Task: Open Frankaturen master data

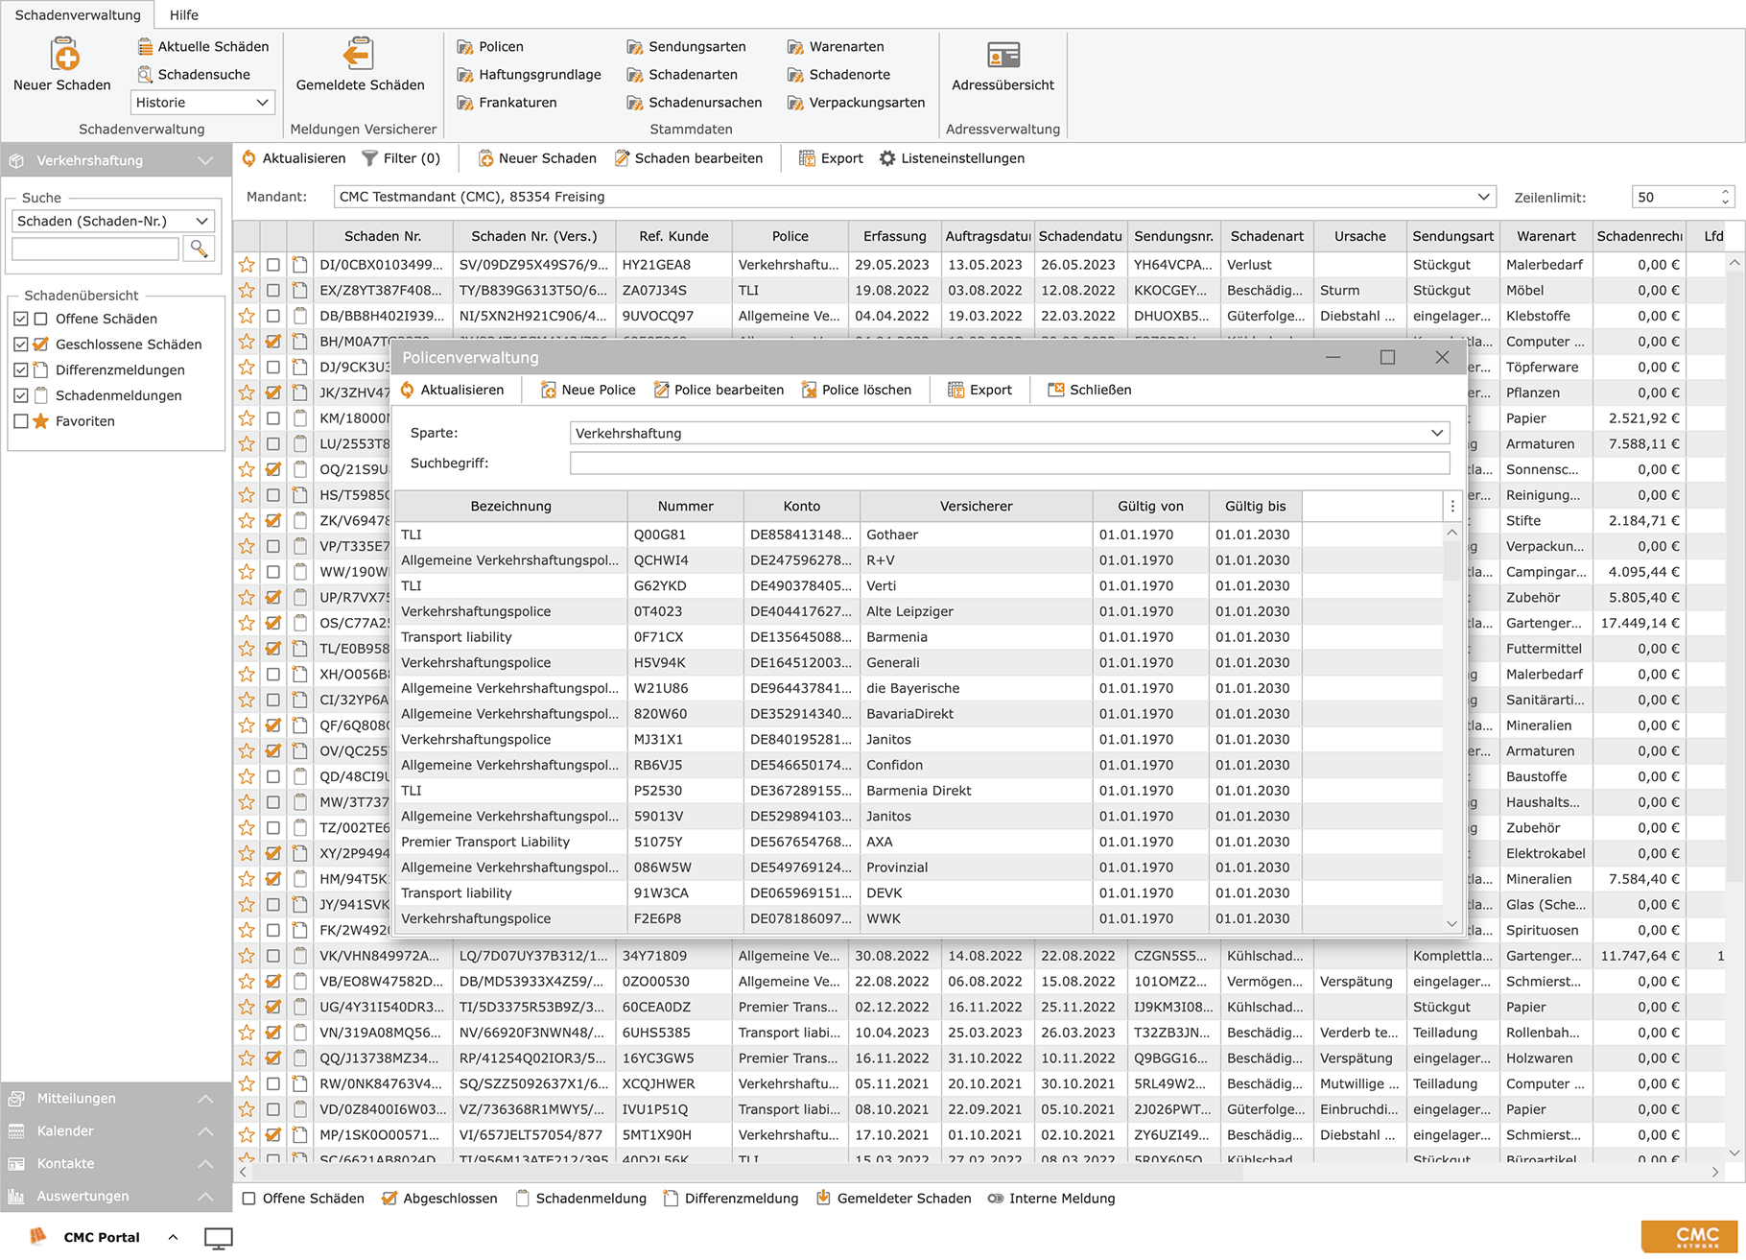Action: click(x=507, y=102)
